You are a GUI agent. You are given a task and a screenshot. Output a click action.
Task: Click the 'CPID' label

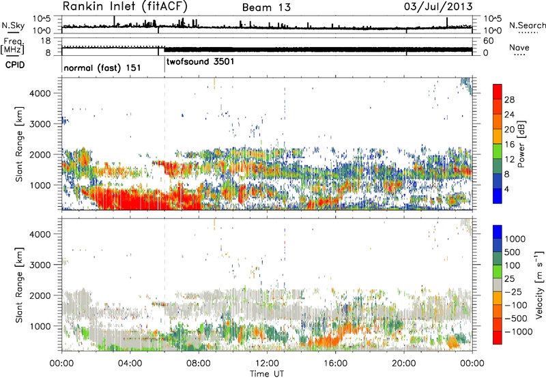[15, 65]
